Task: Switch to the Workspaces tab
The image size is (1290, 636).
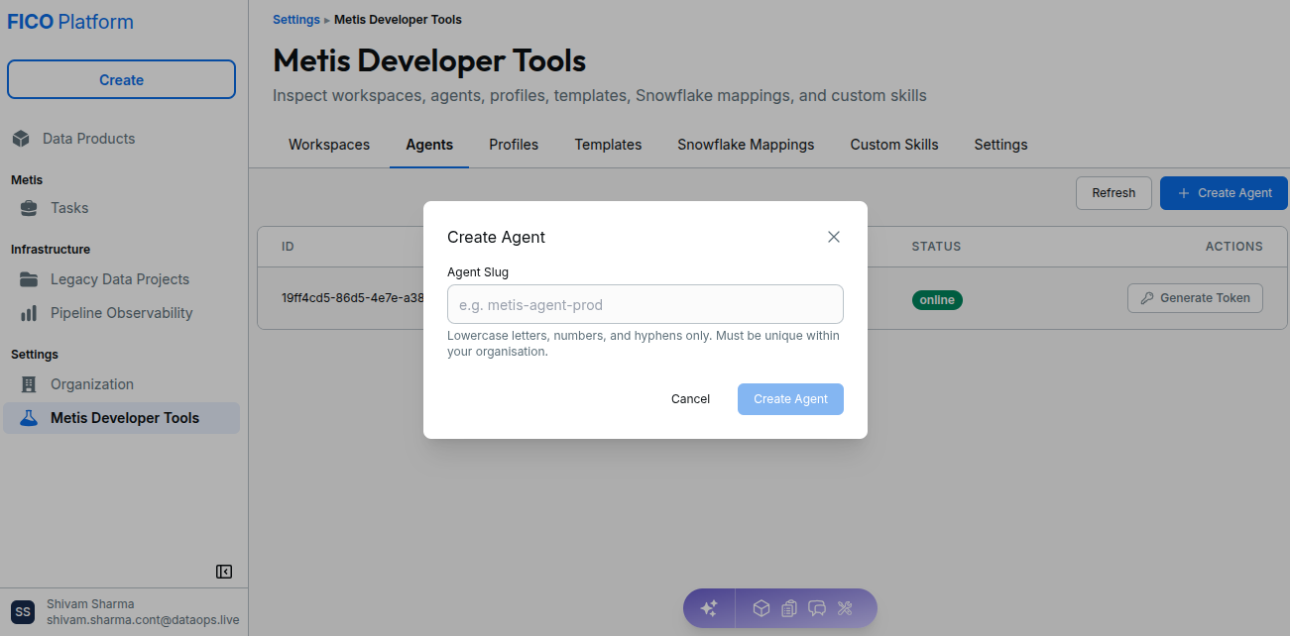Action: pos(329,145)
